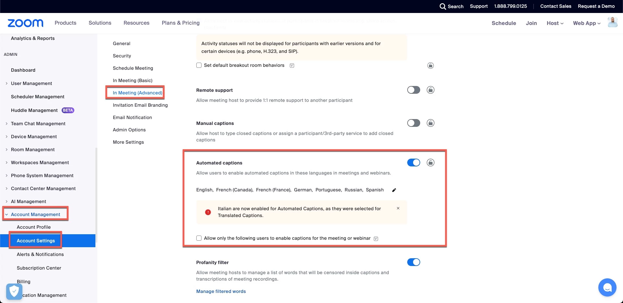Click Join in header
The width and height of the screenshot is (623, 303).
[531, 23]
